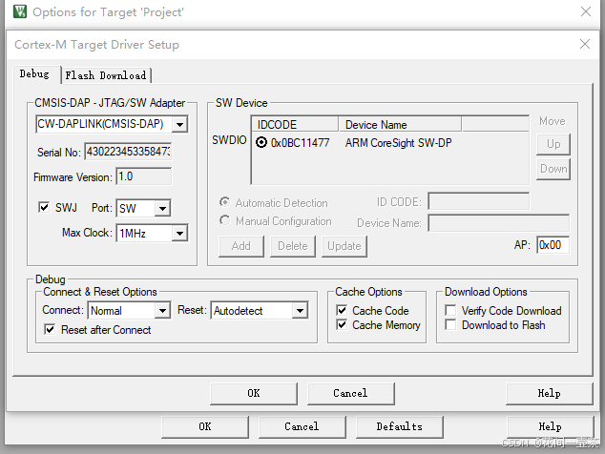Click the Move Up button
This screenshot has width=605, height=454.
(553, 144)
